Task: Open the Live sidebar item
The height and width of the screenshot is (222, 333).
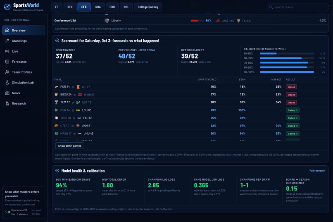Action: 24,51
